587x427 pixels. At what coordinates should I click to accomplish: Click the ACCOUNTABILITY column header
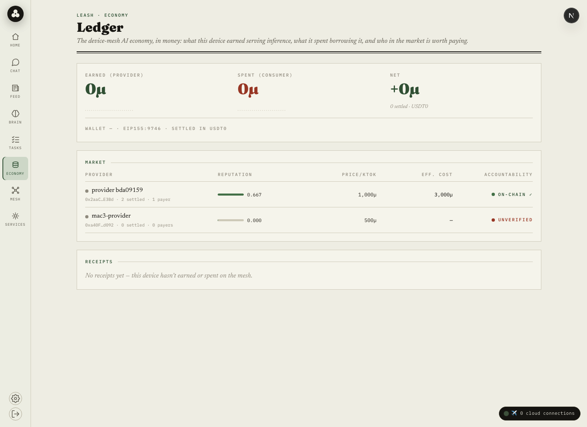coord(508,174)
